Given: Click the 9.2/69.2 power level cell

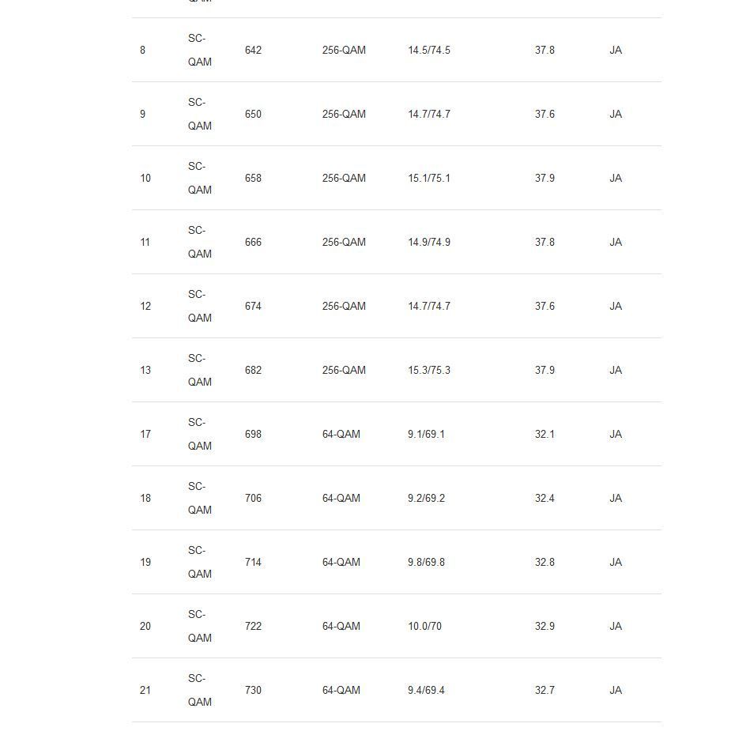Looking at the screenshot, I should pos(427,499).
